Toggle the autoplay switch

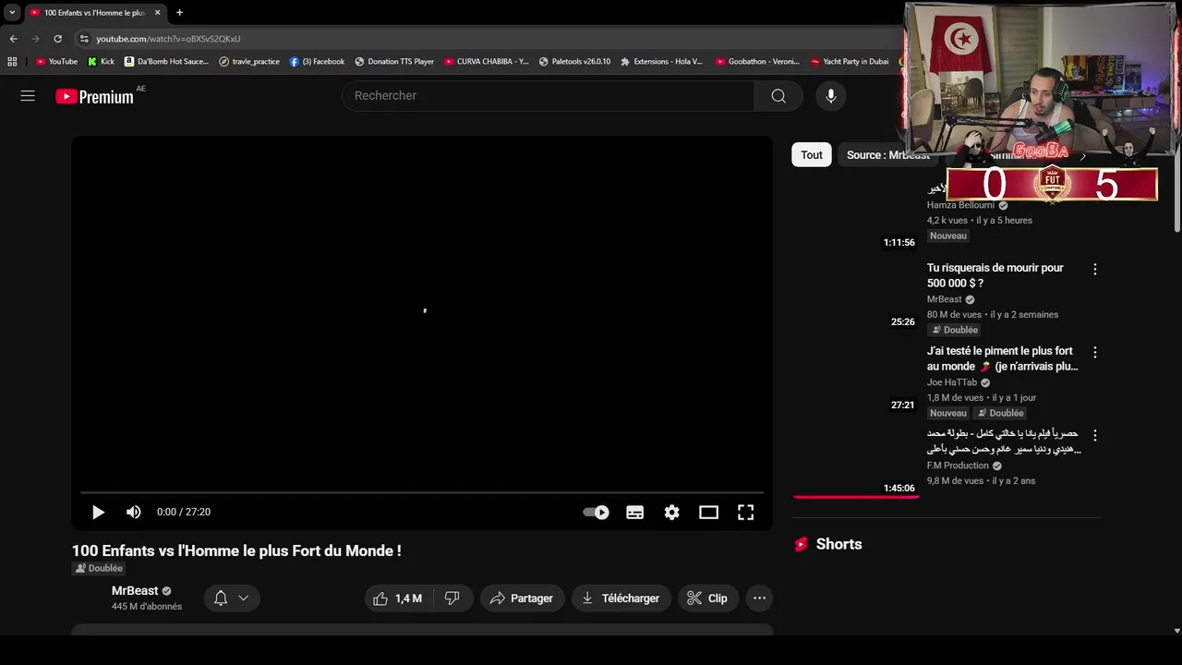click(596, 512)
